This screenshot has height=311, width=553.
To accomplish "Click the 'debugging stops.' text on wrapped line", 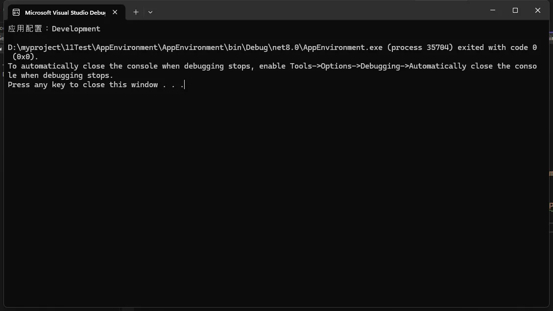I will pos(78,75).
